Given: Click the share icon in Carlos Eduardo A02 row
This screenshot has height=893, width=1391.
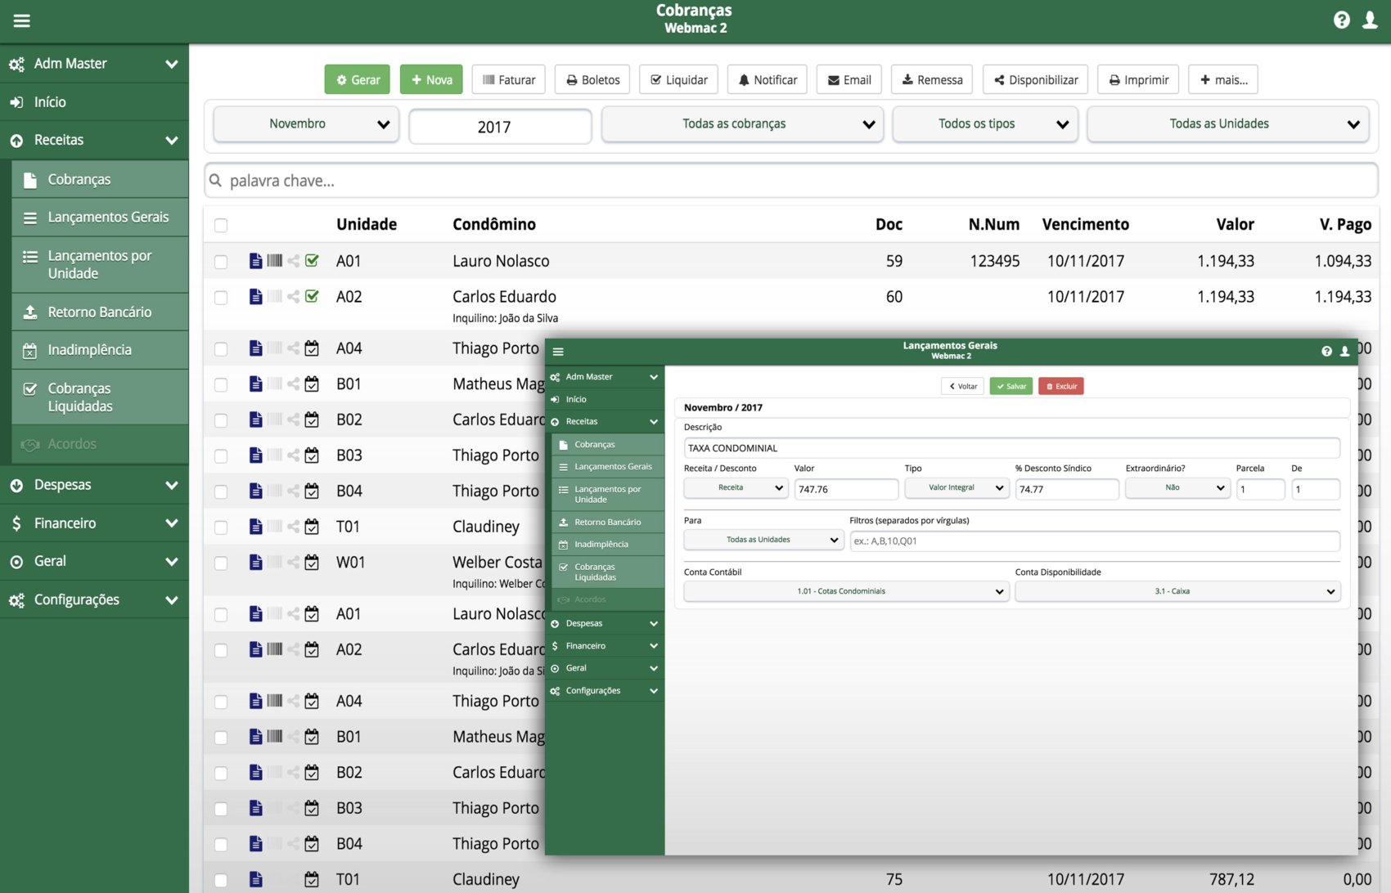Looking at the screenshot, I should pos(293,297).
